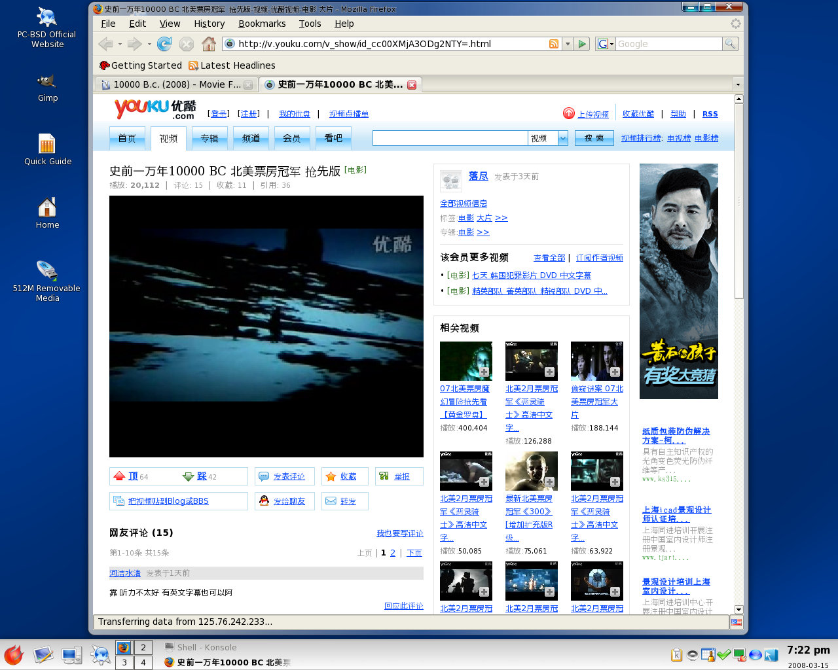Viewport: 838px width, 670px height.
Task: Click the green 踩 down arrow icon
Action: [x=189, y=476]
